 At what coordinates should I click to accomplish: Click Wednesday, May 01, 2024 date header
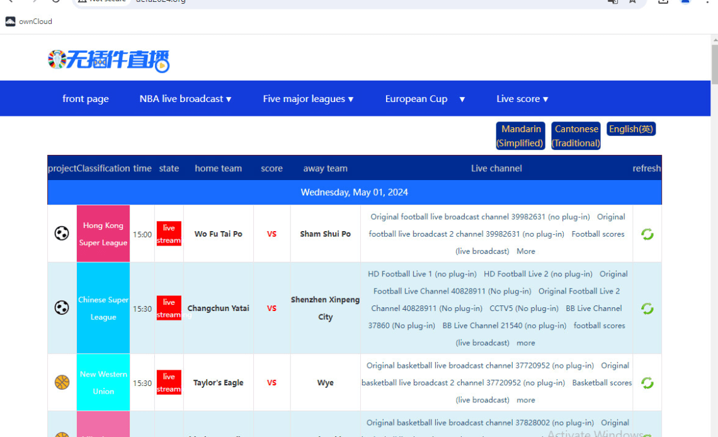coord(355,192)
